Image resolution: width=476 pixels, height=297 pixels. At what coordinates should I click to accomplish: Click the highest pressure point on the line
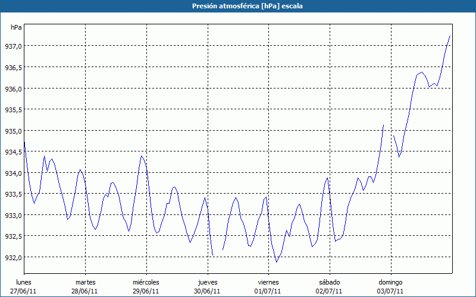450,36
